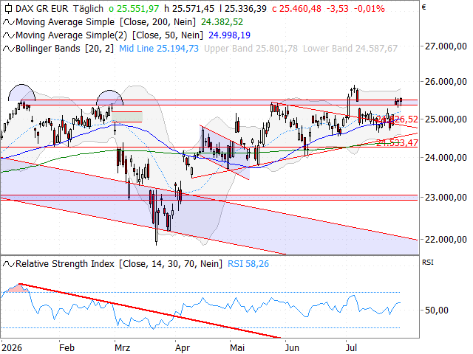Click the RSI 58,26 reading
Image resolution: width=473 pixels, height=354 pixels.
tap(248, 264)
